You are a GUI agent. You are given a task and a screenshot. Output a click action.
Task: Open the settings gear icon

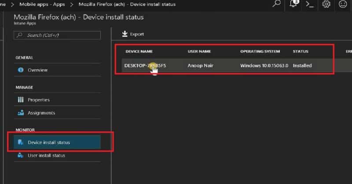[326, 4]
